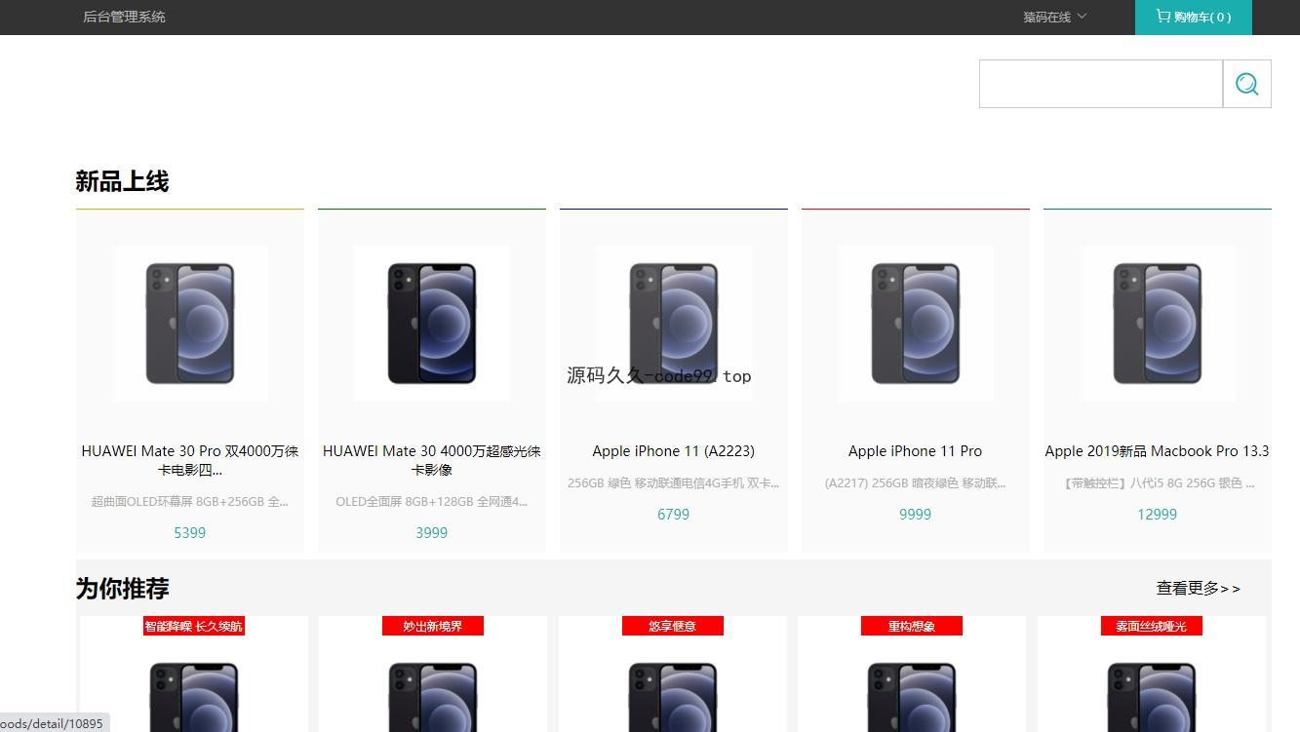Open Macbook Pro 13.3 product image
Viewport: 1300px width, 732px height.
[1158, 323]
